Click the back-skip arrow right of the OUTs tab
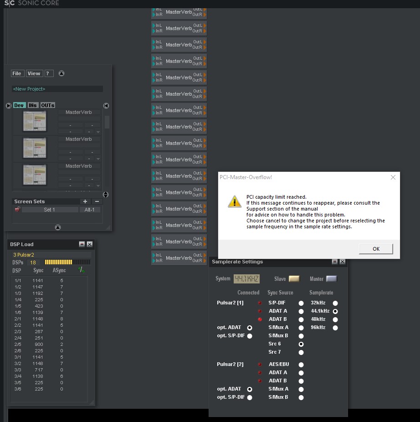 pyautogui.click(x=106, y=106)
